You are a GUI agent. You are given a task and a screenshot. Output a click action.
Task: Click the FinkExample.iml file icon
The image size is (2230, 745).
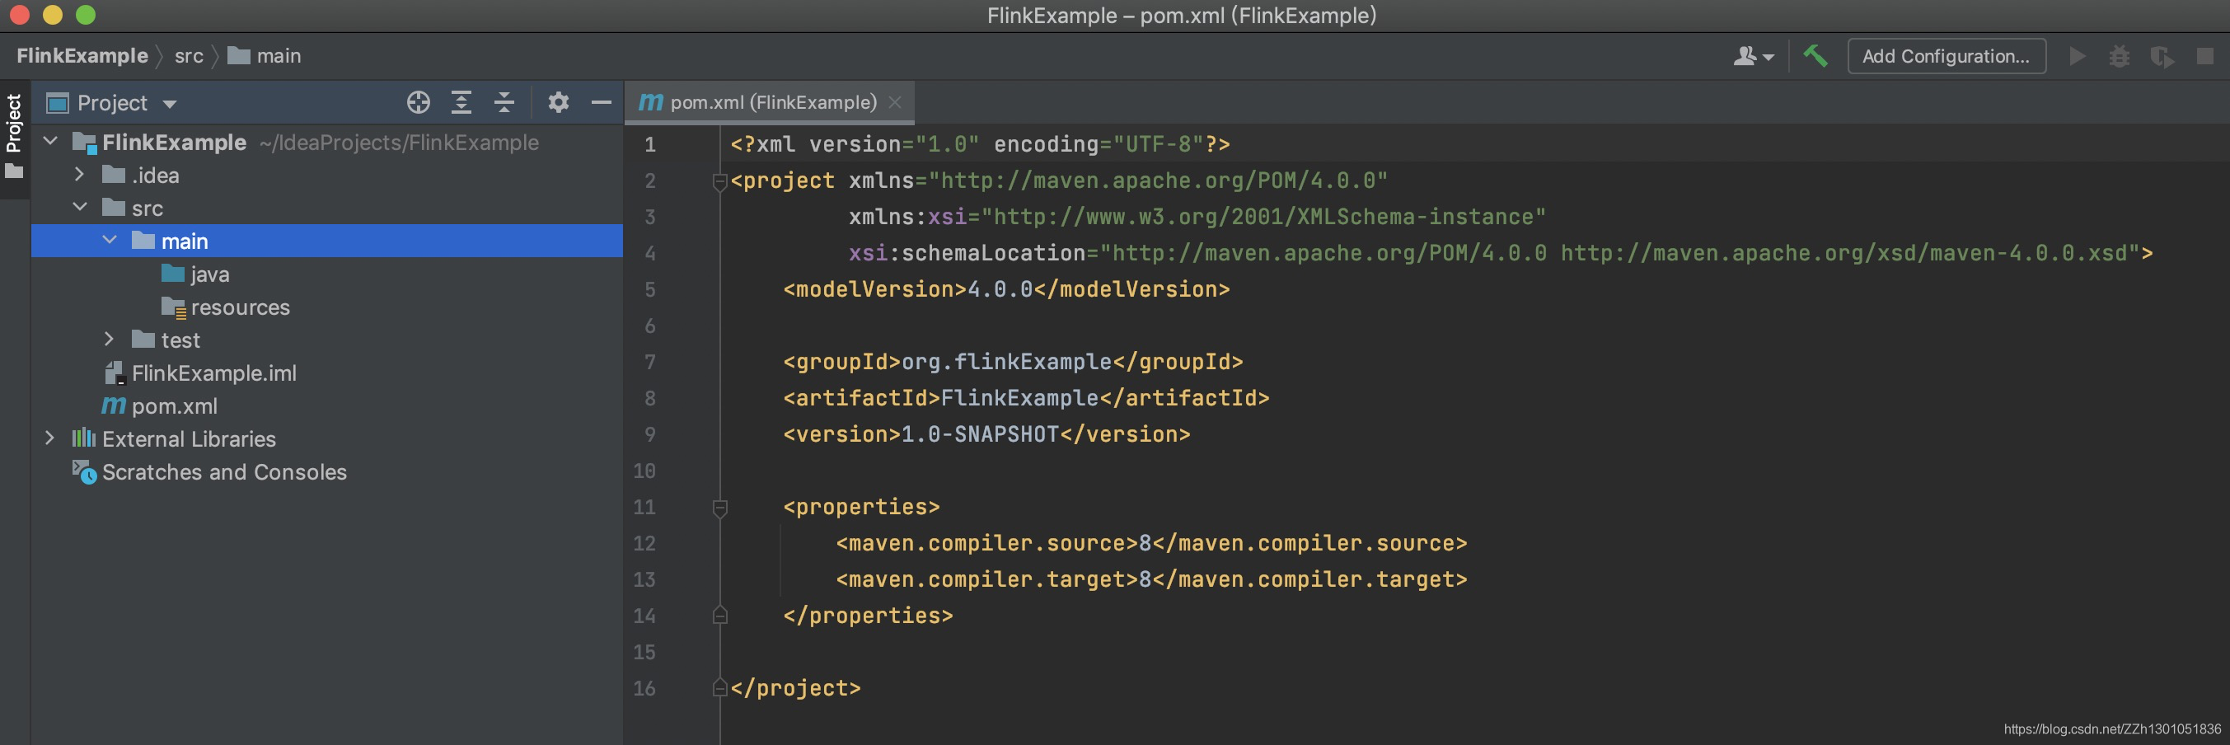coord(115,373)
